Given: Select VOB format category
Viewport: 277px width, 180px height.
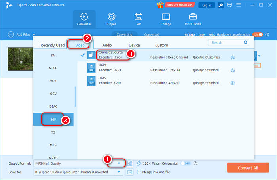Looking at the screenshot, I should point(53,81).
